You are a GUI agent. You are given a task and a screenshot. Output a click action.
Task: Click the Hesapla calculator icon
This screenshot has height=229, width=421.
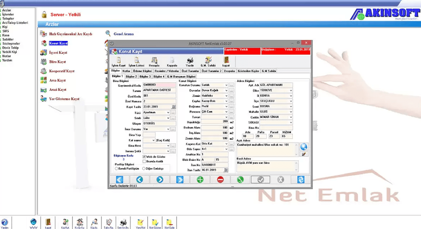154,62
